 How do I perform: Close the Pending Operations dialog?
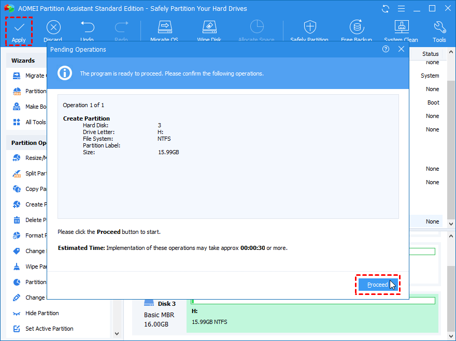coord(401,49)
